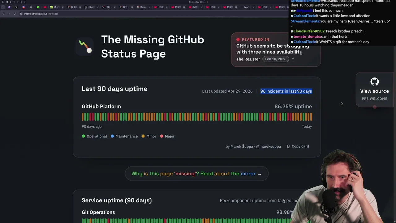Click the tomato_donuts chat username

coord(307,37)
